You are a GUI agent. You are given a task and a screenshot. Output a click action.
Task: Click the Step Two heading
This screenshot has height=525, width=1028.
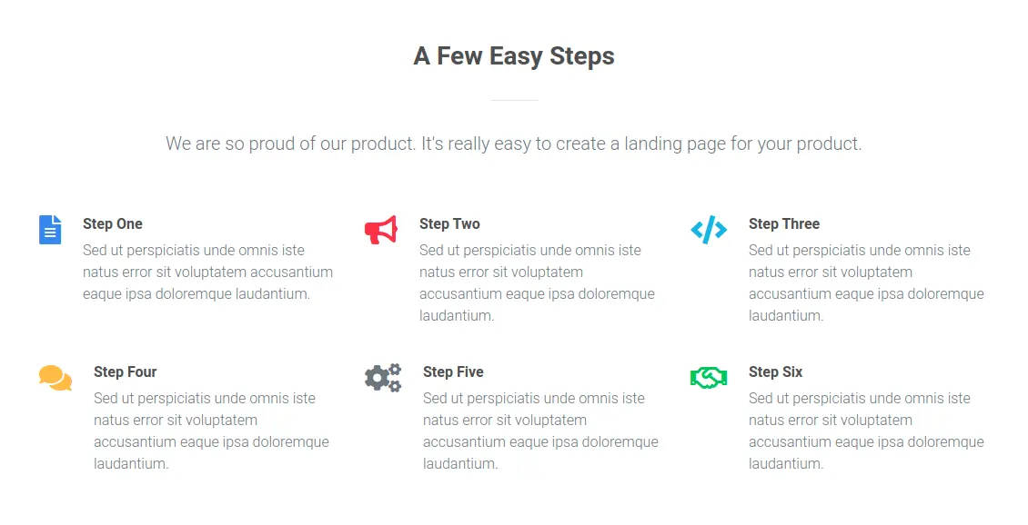(x=449, y=224)
